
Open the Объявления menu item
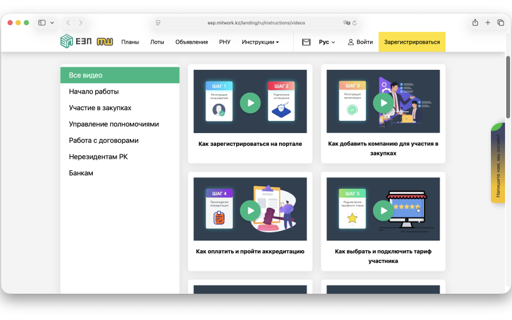pyautogui.click(x=191, y=42)
